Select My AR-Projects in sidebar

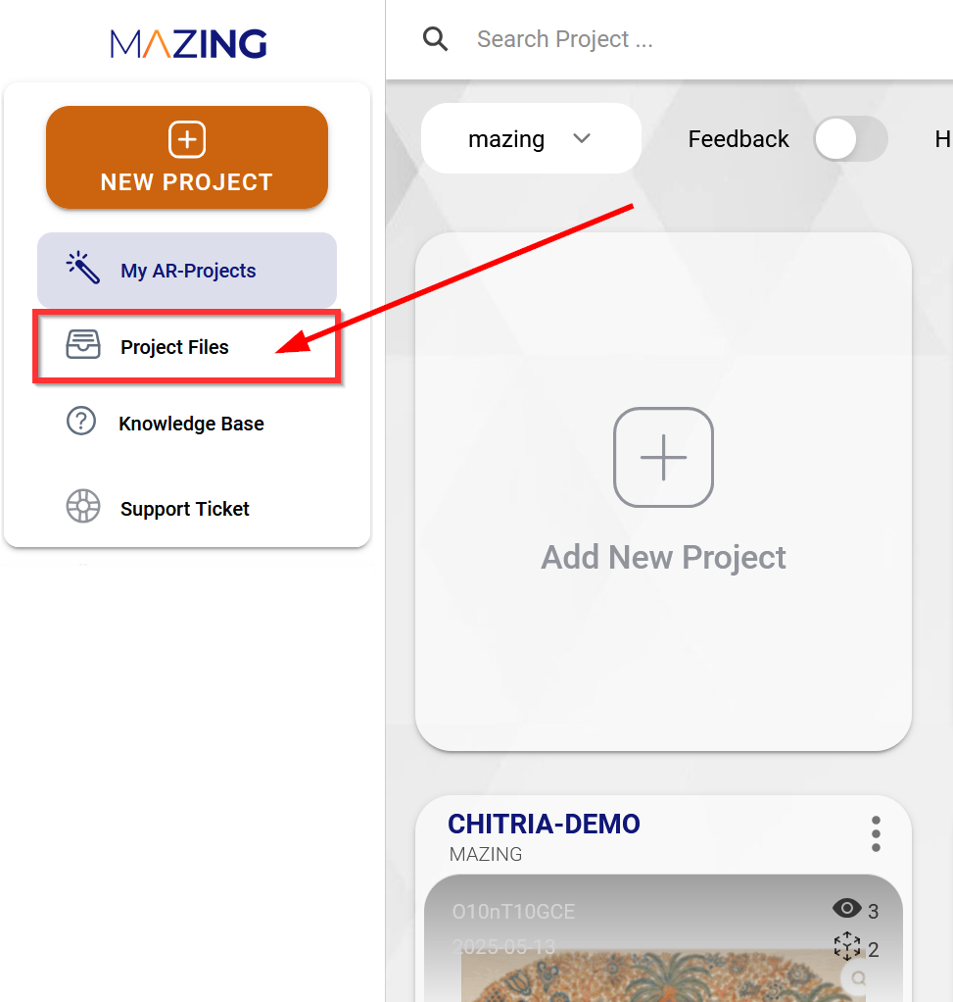[186, 271]
